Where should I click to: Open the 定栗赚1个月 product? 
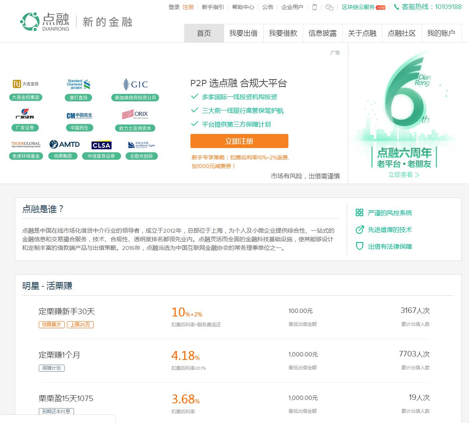(x=59, y=355)
